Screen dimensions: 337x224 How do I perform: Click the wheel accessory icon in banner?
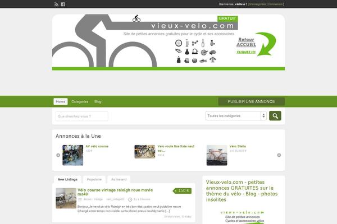tap(179, 43)
